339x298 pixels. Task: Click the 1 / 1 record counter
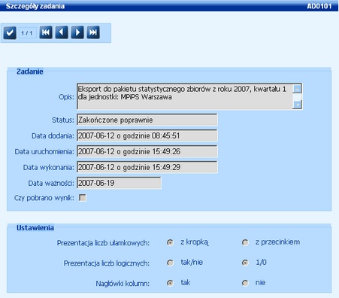(27, 33)
